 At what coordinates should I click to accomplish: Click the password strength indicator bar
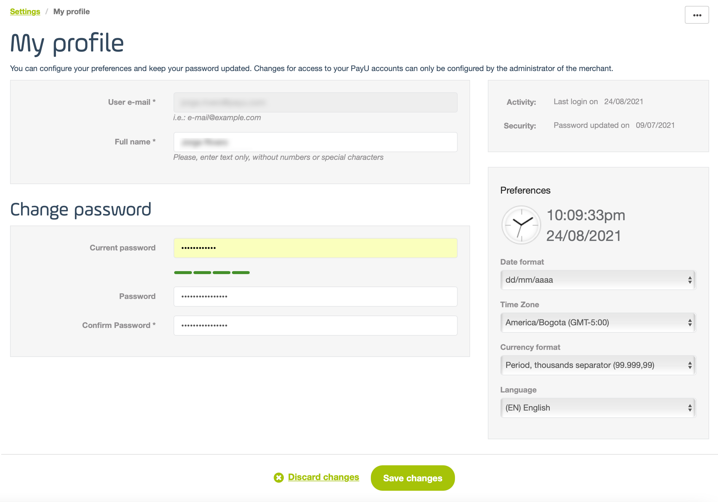(x=212, y=273)
